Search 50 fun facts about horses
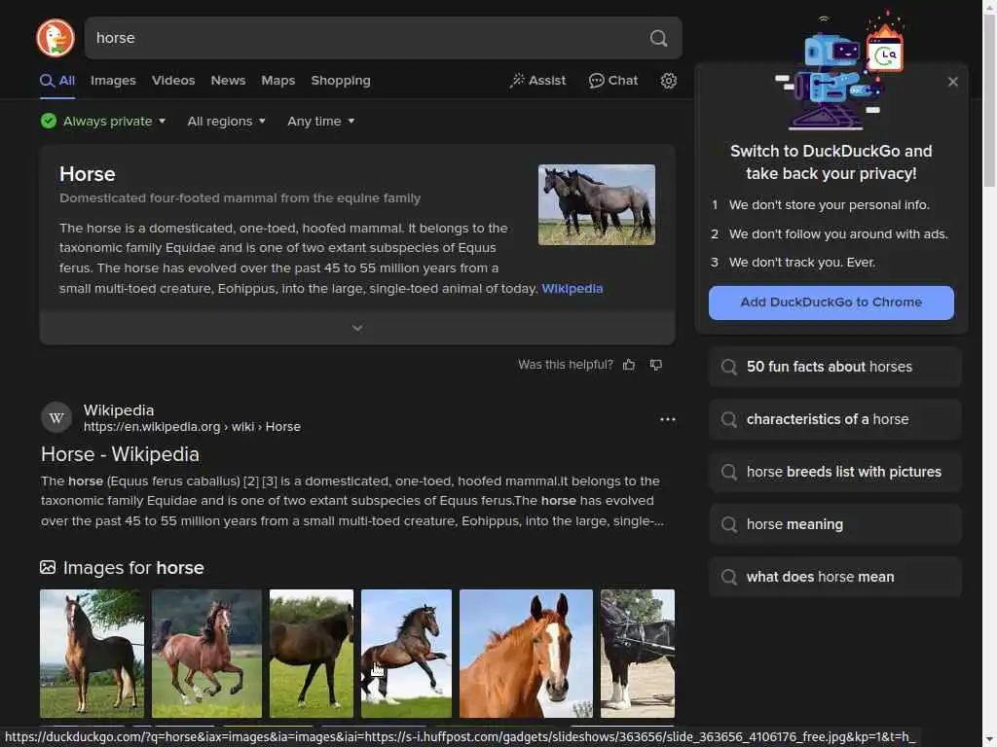 (x=834, y=367)
